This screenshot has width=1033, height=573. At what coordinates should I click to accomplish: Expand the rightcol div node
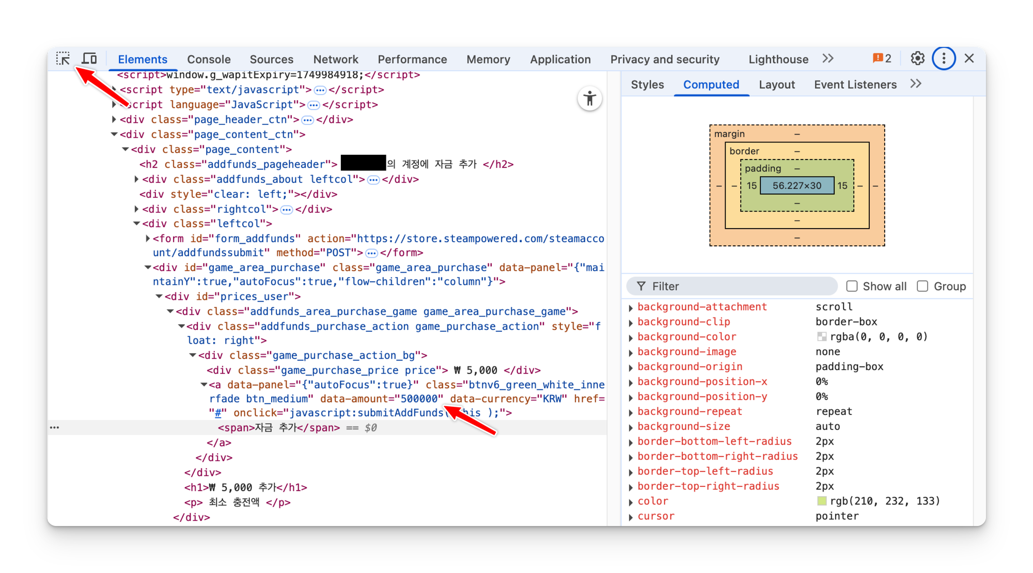click(x=136, y=209)
